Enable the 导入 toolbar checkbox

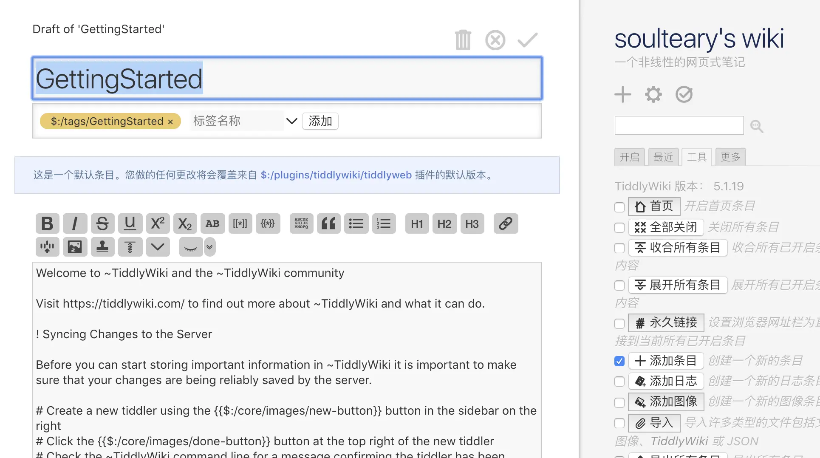619,423
